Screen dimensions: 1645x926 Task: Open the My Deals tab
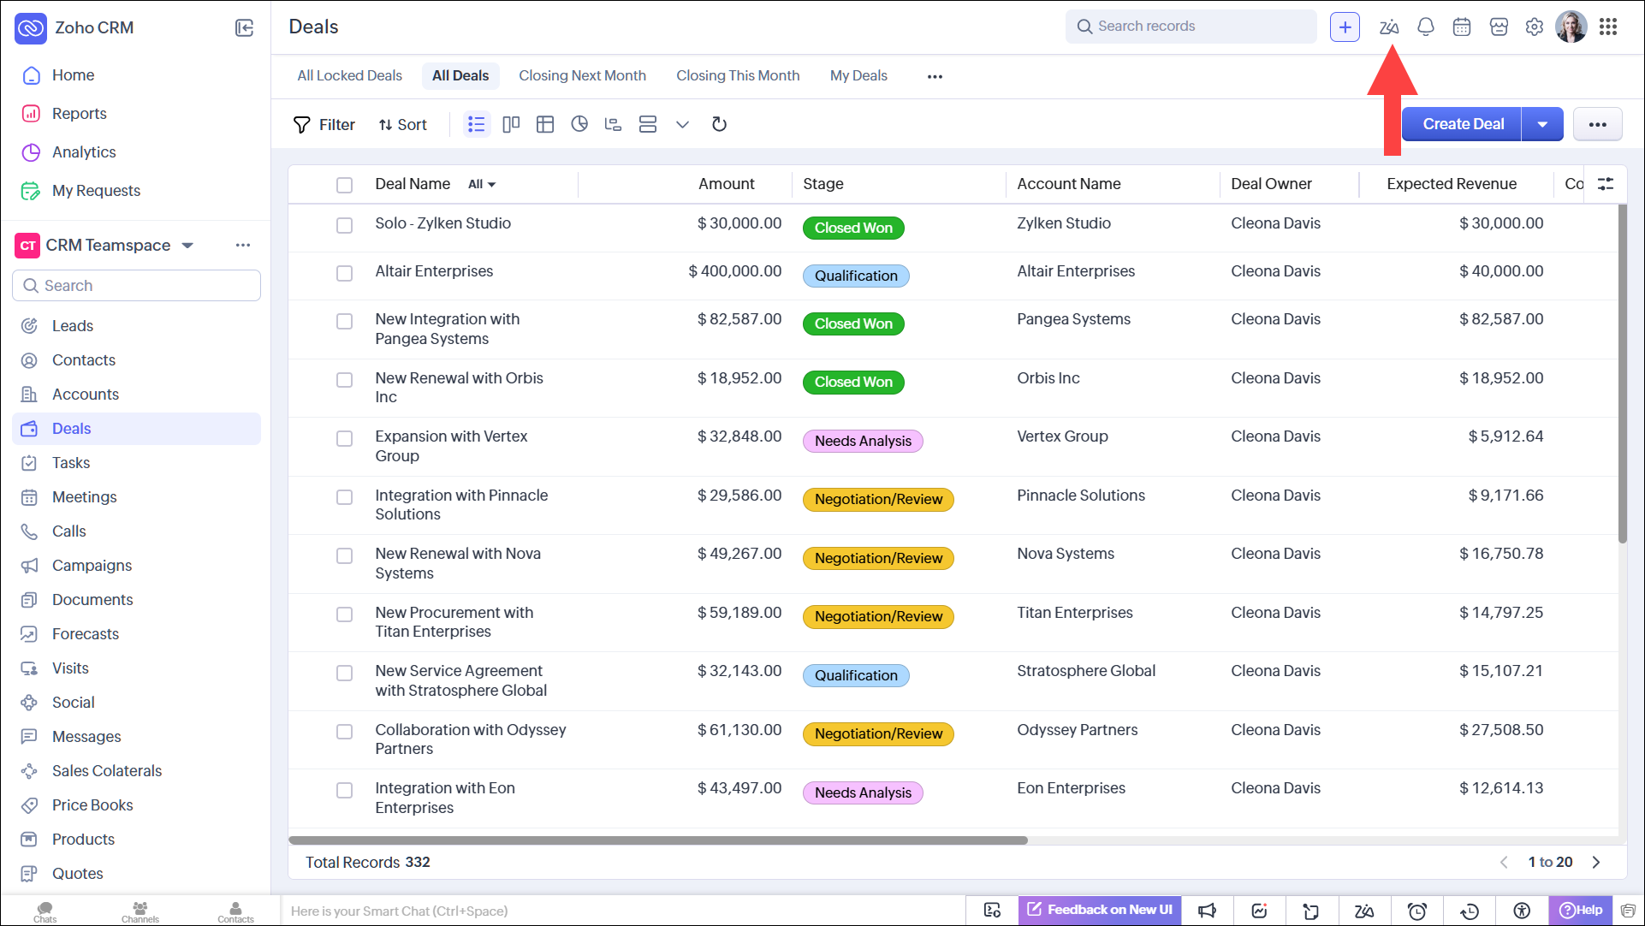coord(858,76)
